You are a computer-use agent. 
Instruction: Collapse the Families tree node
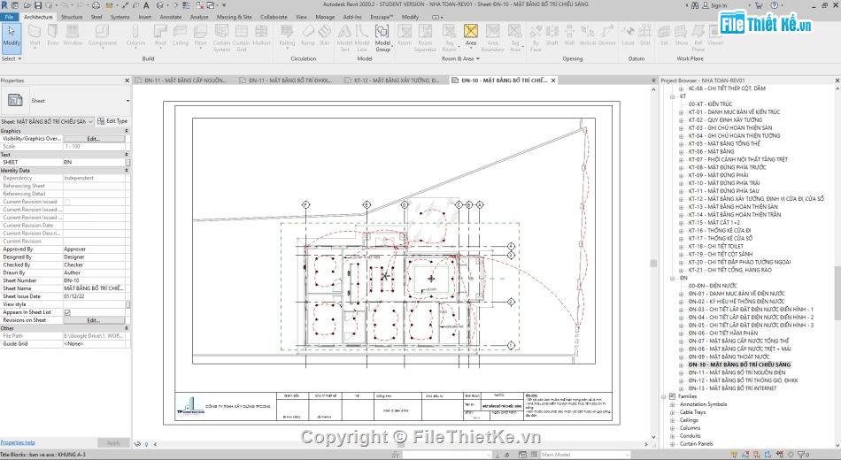tap(664, 396)
